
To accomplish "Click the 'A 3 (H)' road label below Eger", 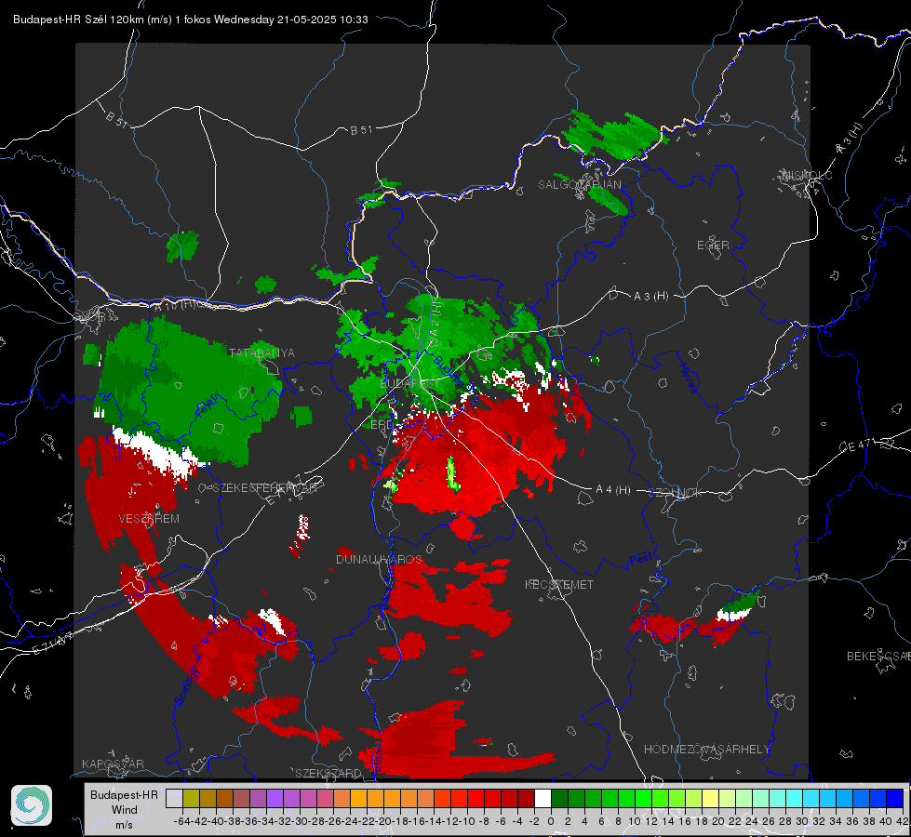I will point(650,296).
